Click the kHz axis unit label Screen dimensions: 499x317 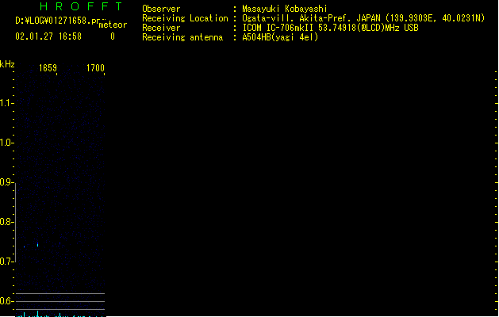pyautogui.click(x=7, y=64)
